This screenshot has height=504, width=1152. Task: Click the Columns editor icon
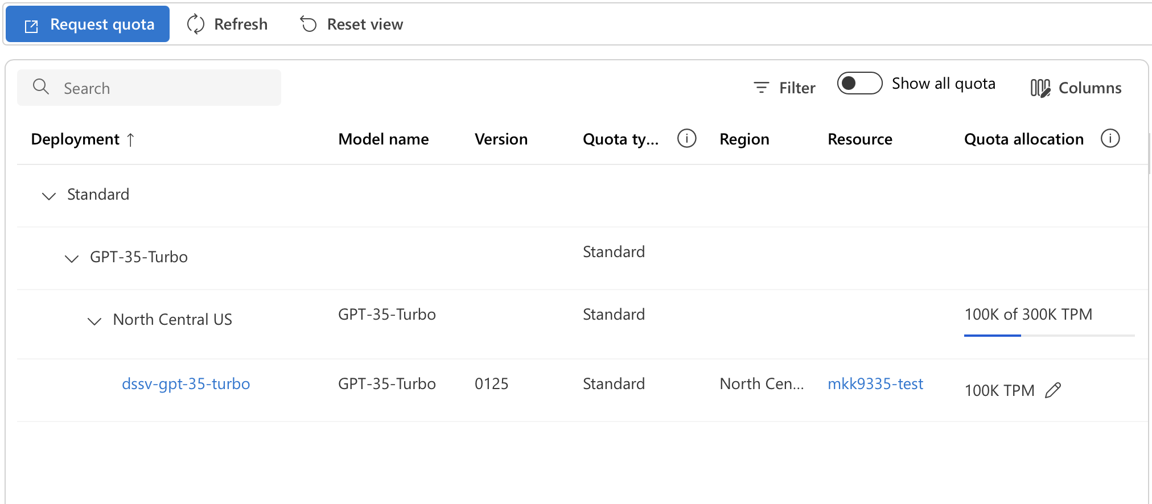(x=1040, y=88)
